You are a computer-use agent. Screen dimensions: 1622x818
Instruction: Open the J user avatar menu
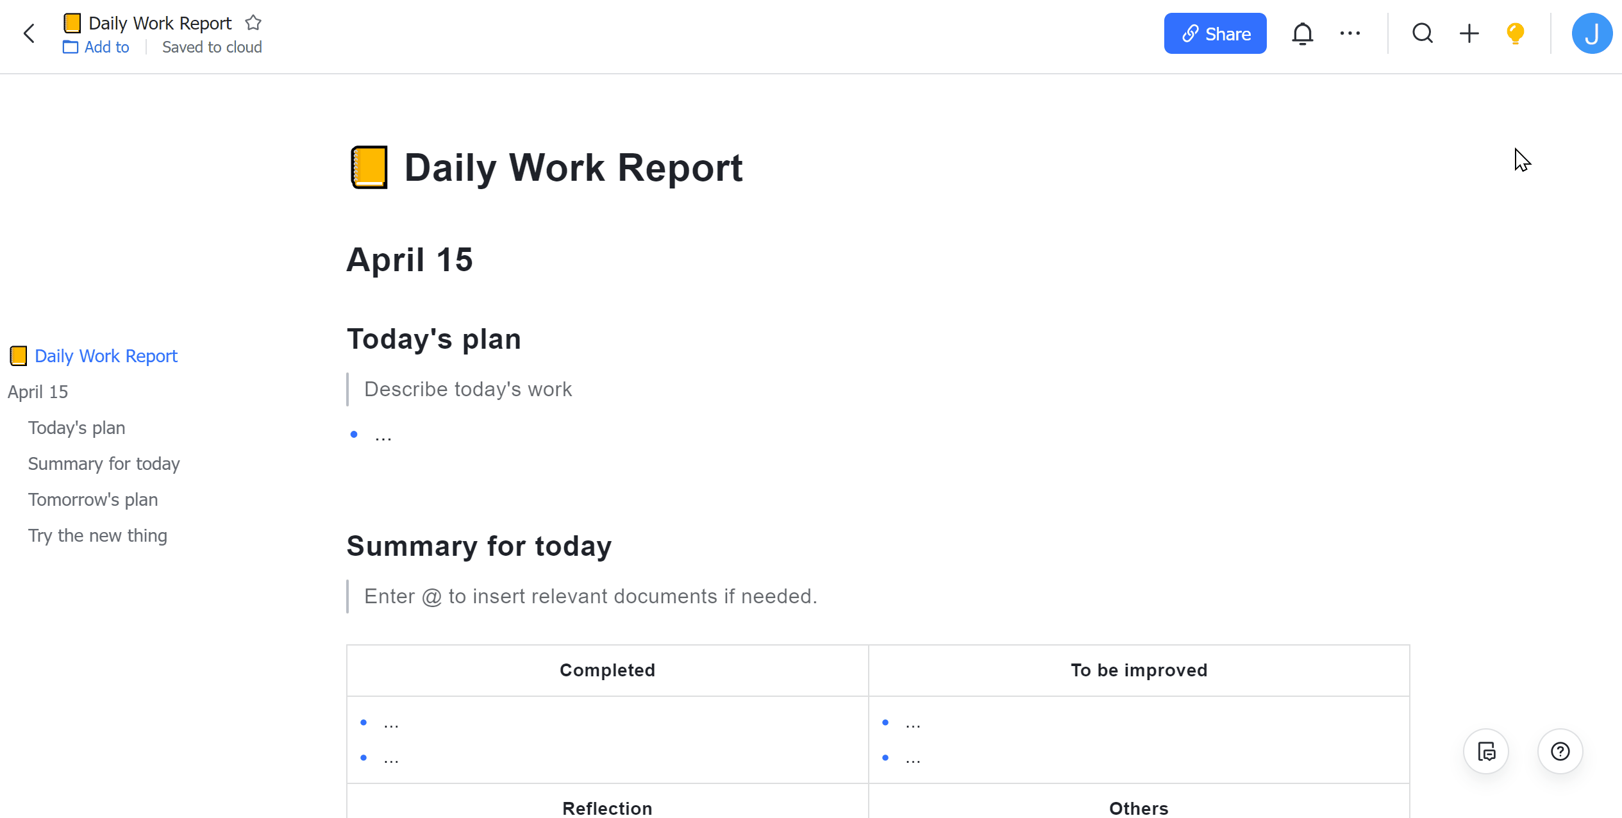[x=1591, y=33]
